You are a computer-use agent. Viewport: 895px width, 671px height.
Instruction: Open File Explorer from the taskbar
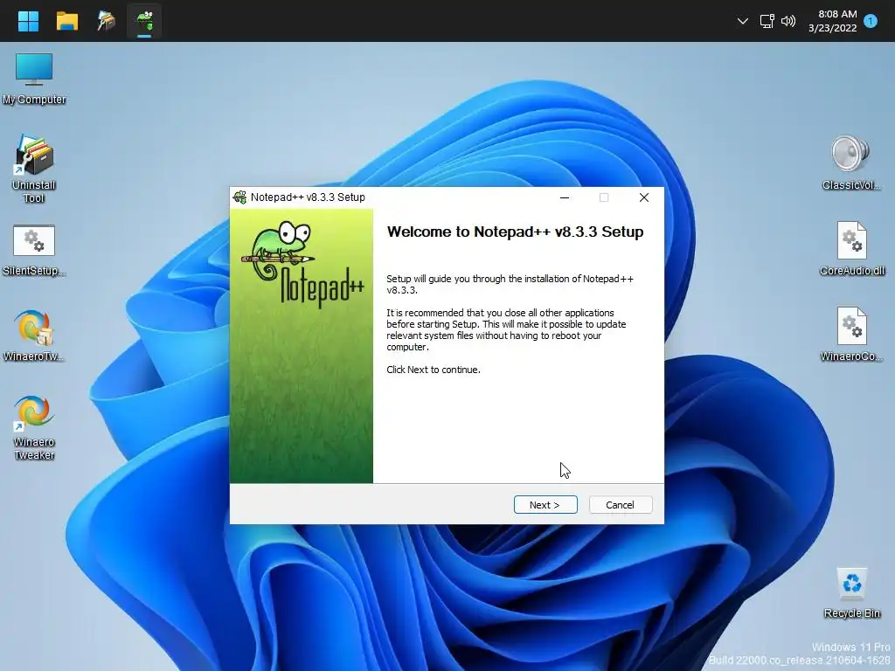click(x=66, y=21)
